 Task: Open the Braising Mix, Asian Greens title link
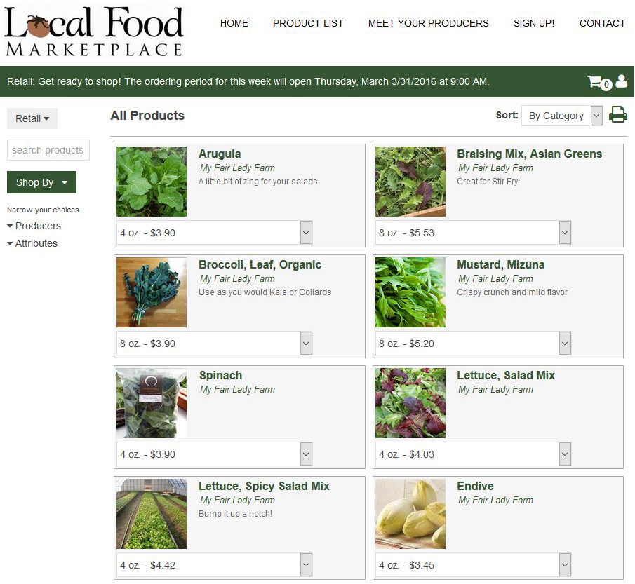529,154
